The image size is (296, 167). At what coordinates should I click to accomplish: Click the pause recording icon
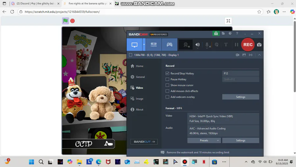click(236, 45)
